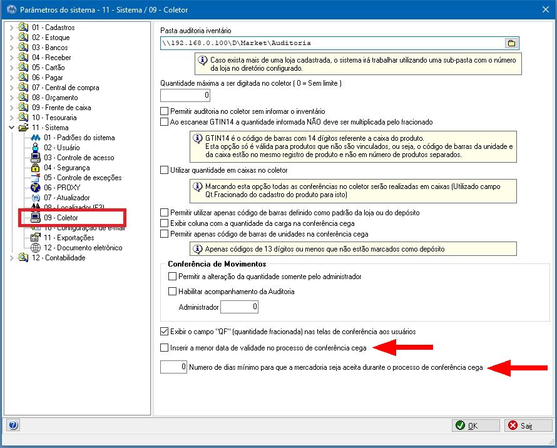Click the Exportações icon
Image resolution: width=557 pixels, height=448 pixels.
(36, 237)
